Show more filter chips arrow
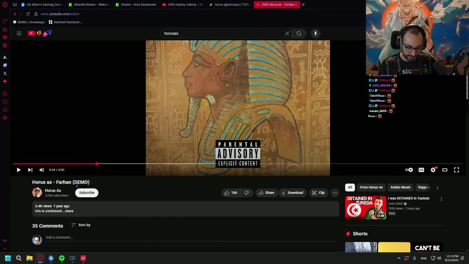Image resolution: width=469 pixels, height=264 pixels. click(437, 188)
